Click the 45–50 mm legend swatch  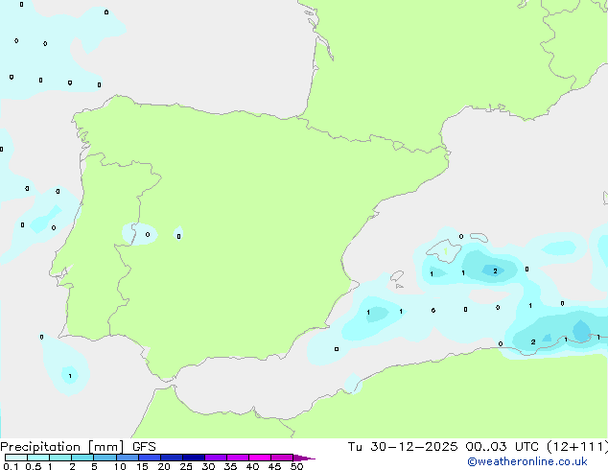(282, 458)
